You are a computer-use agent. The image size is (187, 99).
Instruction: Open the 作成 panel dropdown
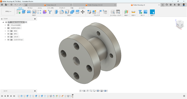pyautogui.click(x=34, y=15)
